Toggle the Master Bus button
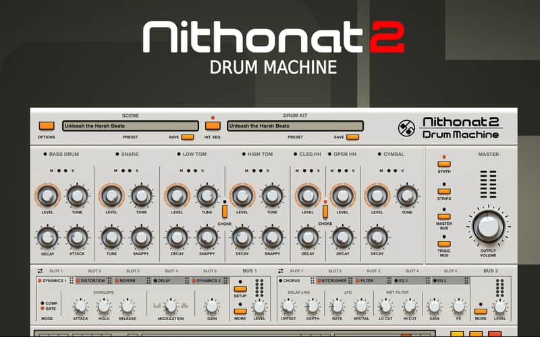This screenshot has height=337, width=540. click(x=444, y=216)
